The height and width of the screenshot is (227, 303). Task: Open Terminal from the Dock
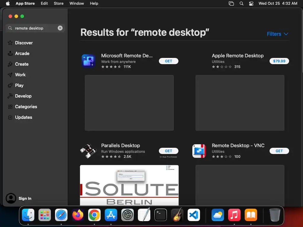coord(161,215)
